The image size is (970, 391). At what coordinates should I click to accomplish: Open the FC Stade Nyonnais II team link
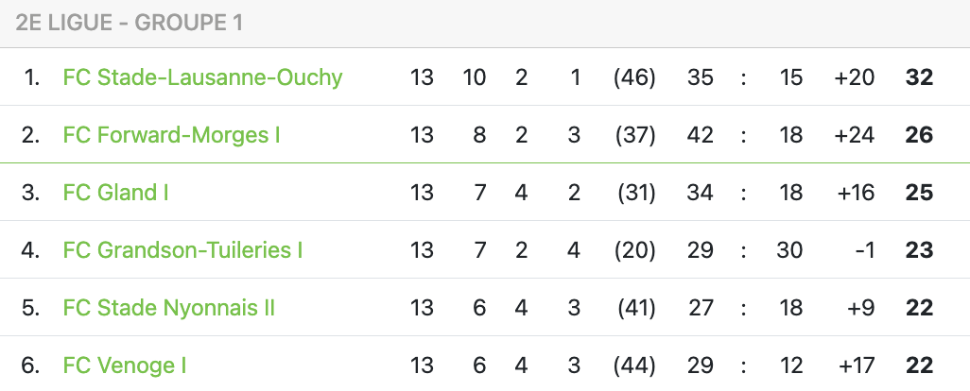tap(169, 307)
